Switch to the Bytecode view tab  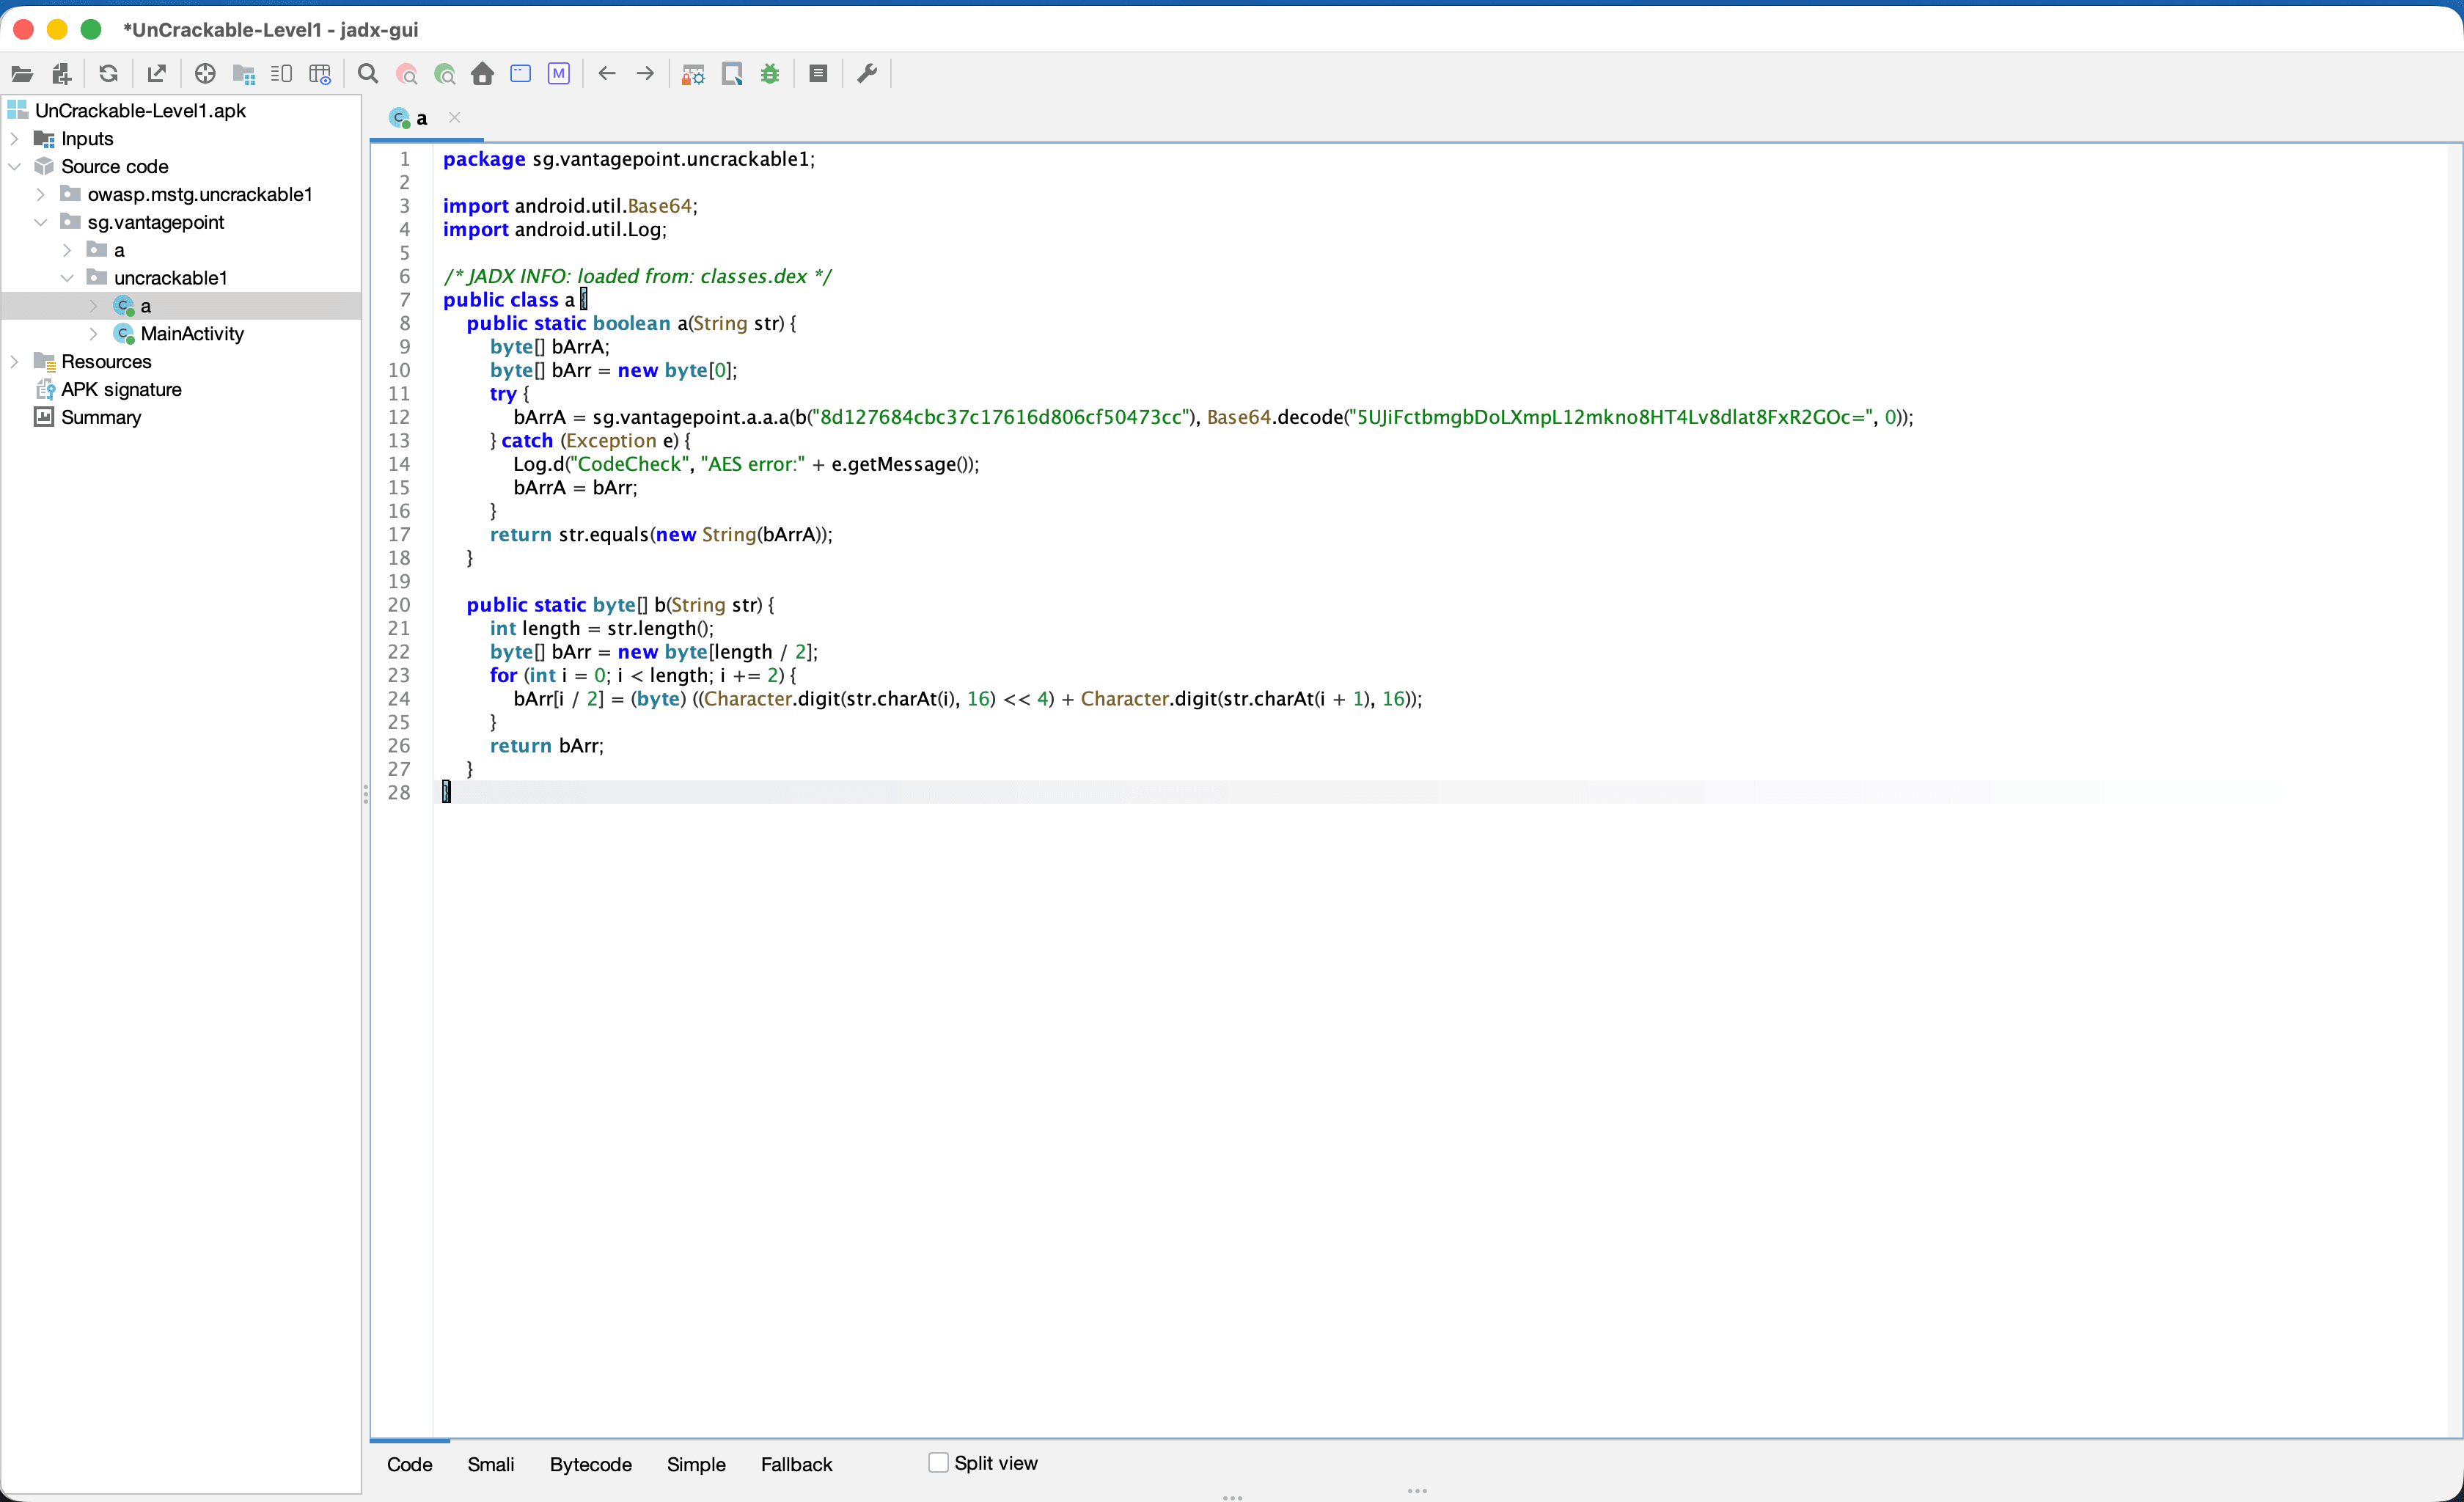coord(591,1465)
